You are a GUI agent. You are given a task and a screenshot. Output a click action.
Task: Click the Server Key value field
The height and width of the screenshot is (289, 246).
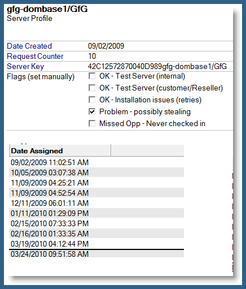coord(157,66)
